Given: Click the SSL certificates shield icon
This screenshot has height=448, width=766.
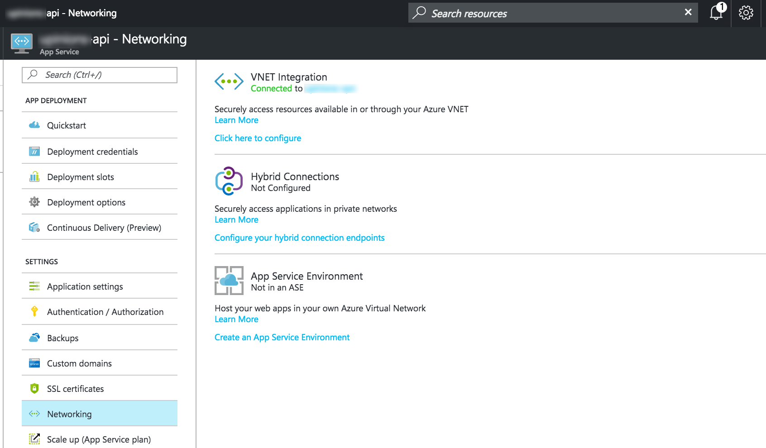Looking at the screenshot, I should (34, 389).
